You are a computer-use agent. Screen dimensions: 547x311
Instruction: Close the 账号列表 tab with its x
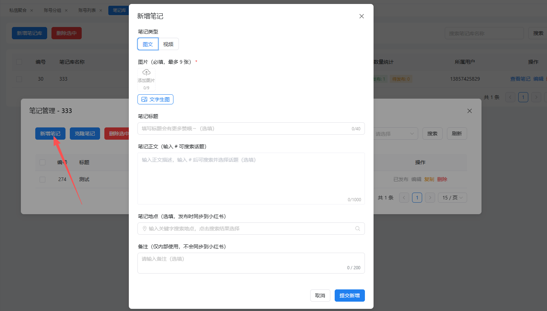[x=101, y=10]
